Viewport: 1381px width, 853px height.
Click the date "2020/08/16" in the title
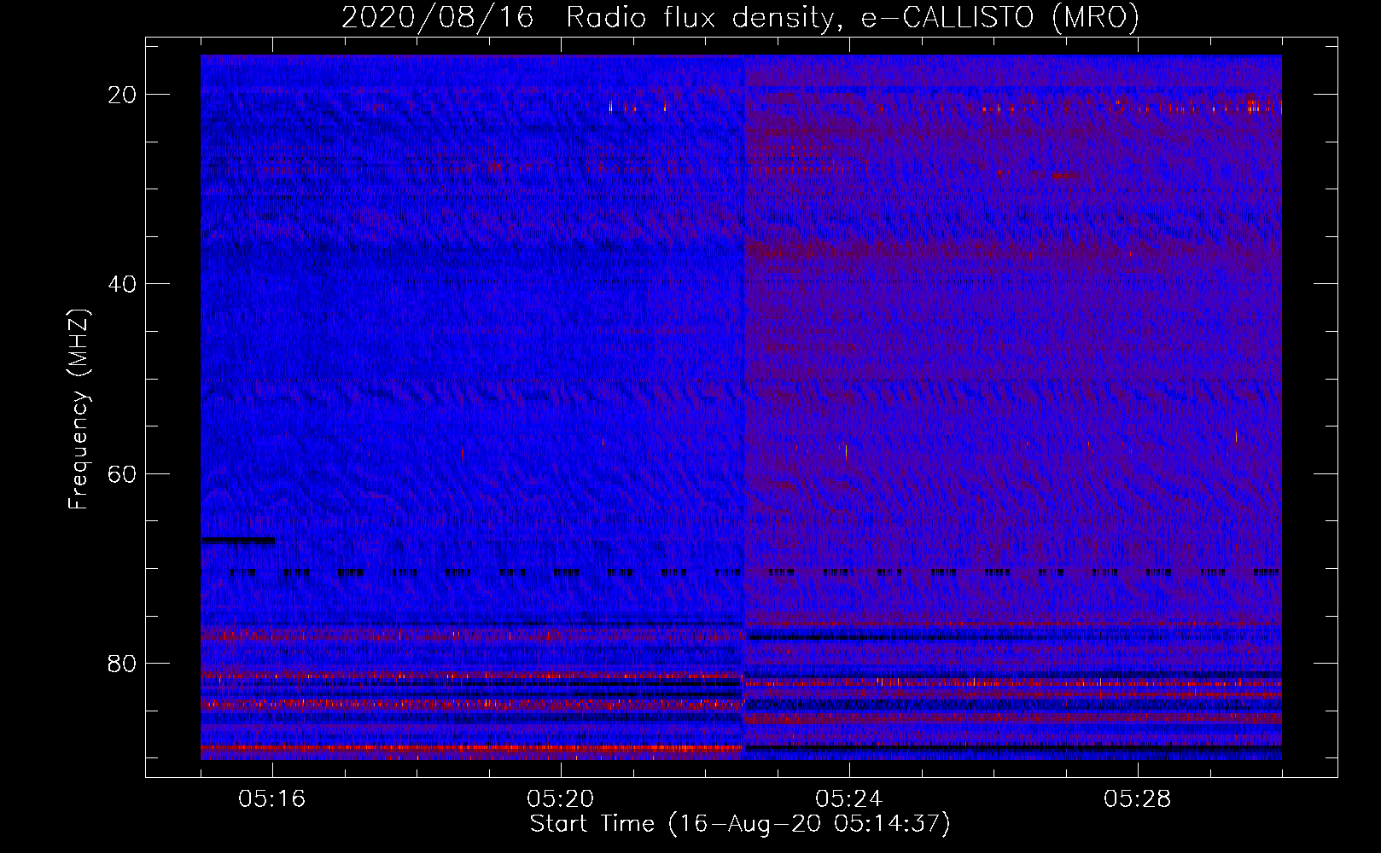tap(438, 17)
